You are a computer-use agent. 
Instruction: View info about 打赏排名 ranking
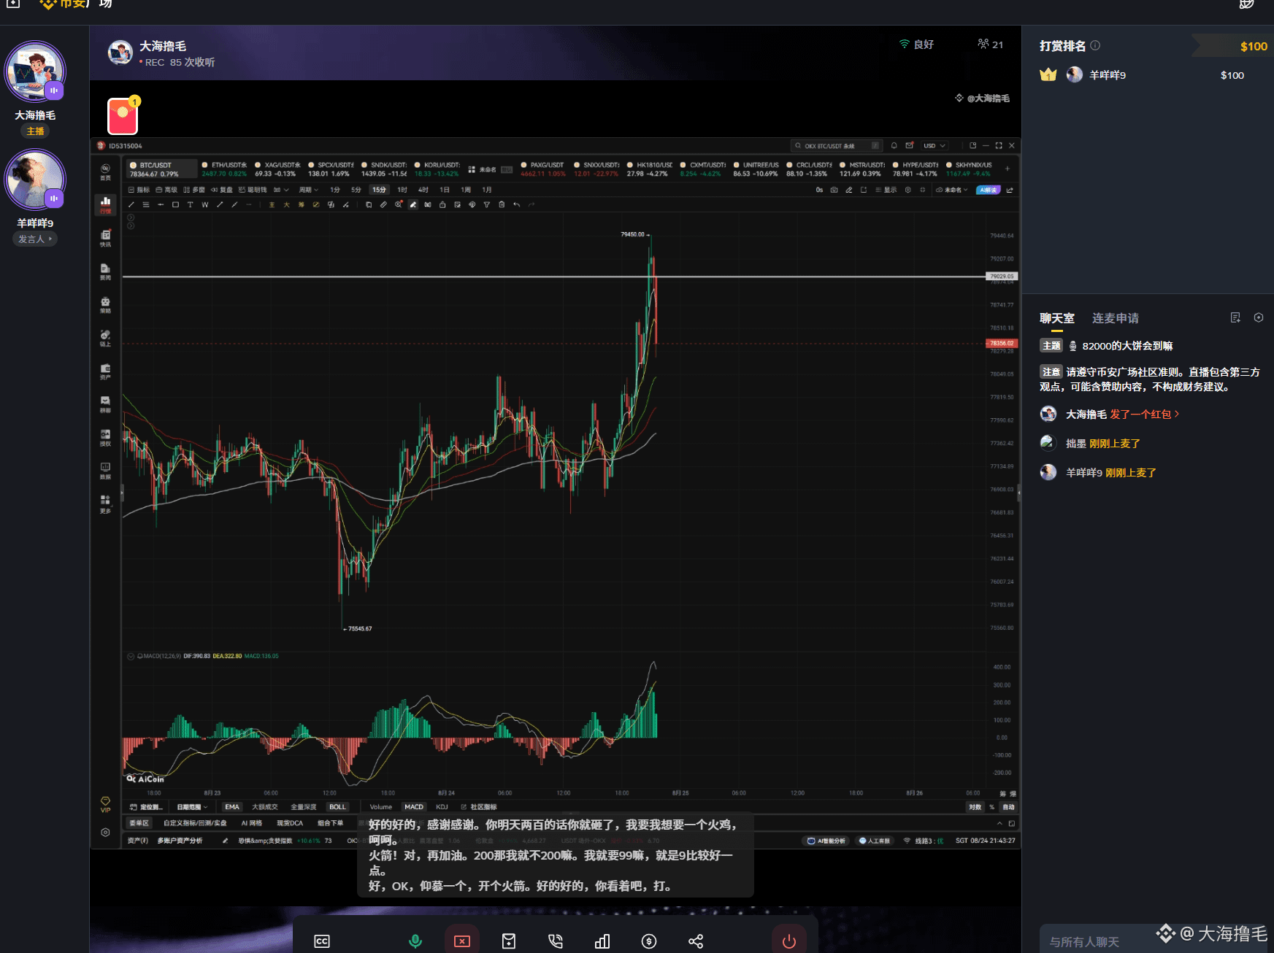pyautogui.click(x=1095, y=45)
